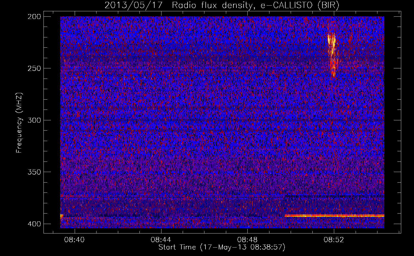The width and height of the screenshot is (414, 256).
Task: Click the 08:52 time tick label
Action: point(334,240)
